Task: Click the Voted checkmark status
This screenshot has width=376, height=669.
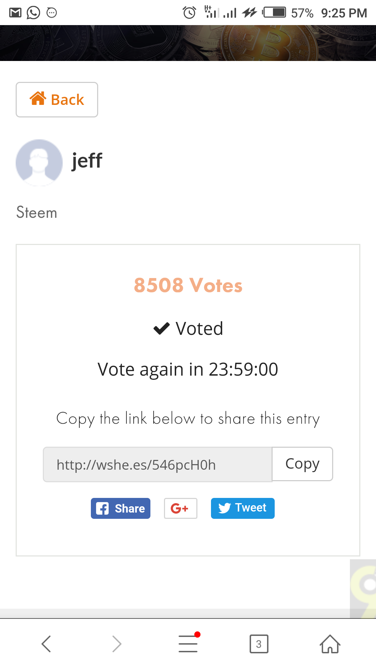Action: (188, 328)
